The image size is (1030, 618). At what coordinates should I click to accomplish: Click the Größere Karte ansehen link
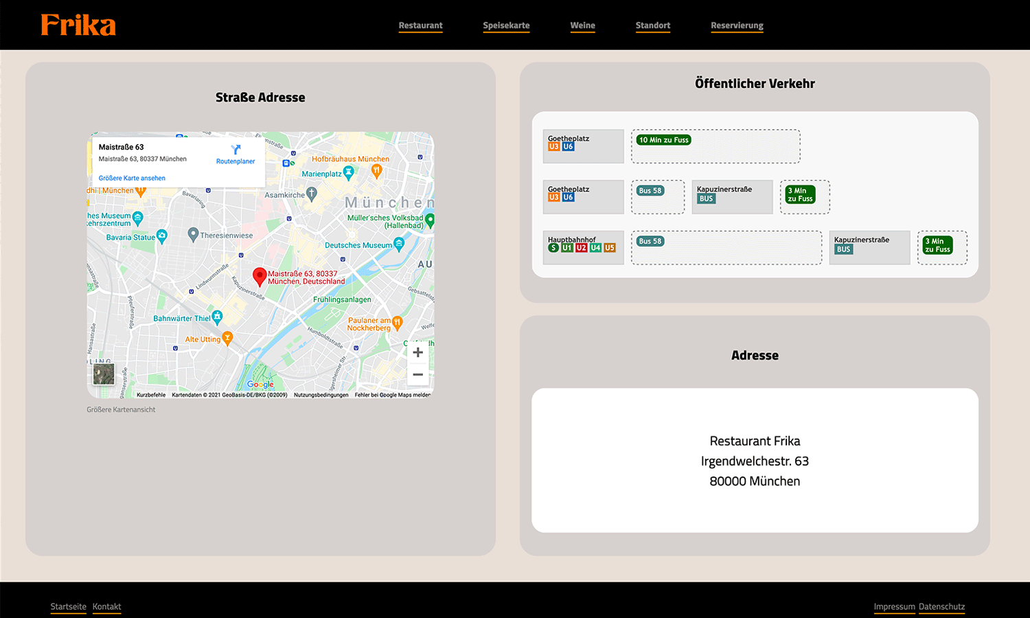pos(132,178)
